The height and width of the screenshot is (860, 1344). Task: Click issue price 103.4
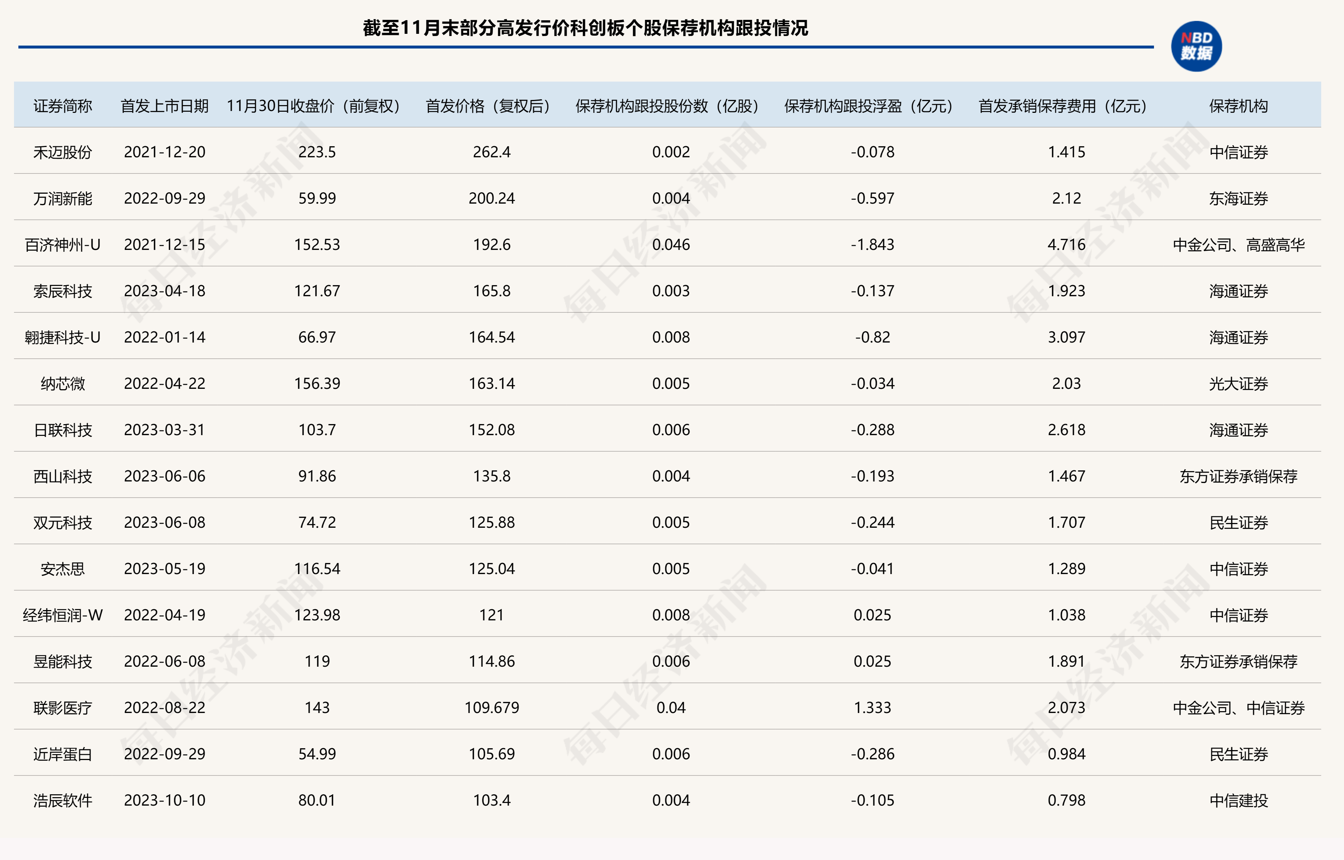click(x=492, y=800)
